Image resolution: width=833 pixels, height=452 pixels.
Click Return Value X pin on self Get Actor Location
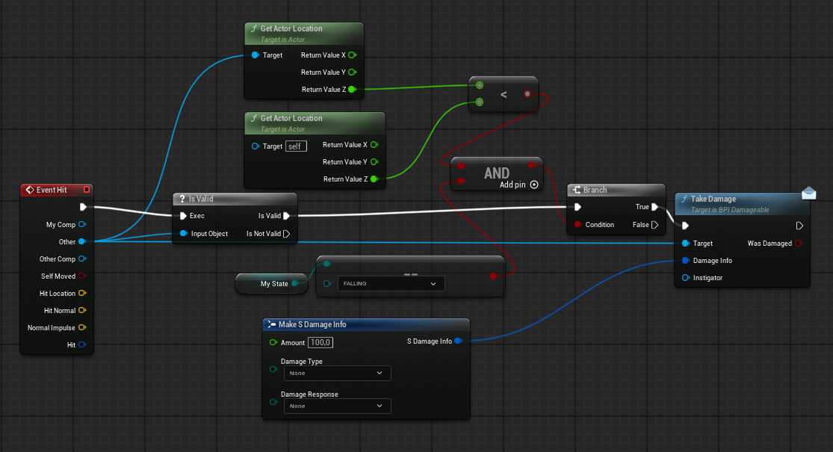[x=374, y=144]
